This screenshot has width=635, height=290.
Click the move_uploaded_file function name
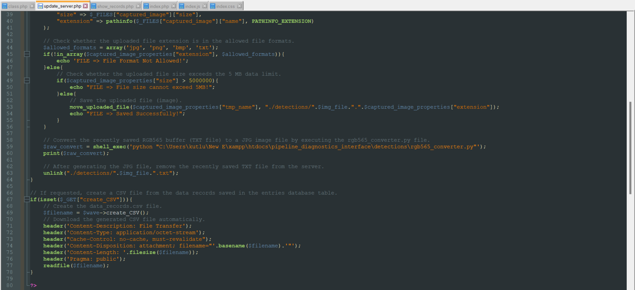(99, 107)
